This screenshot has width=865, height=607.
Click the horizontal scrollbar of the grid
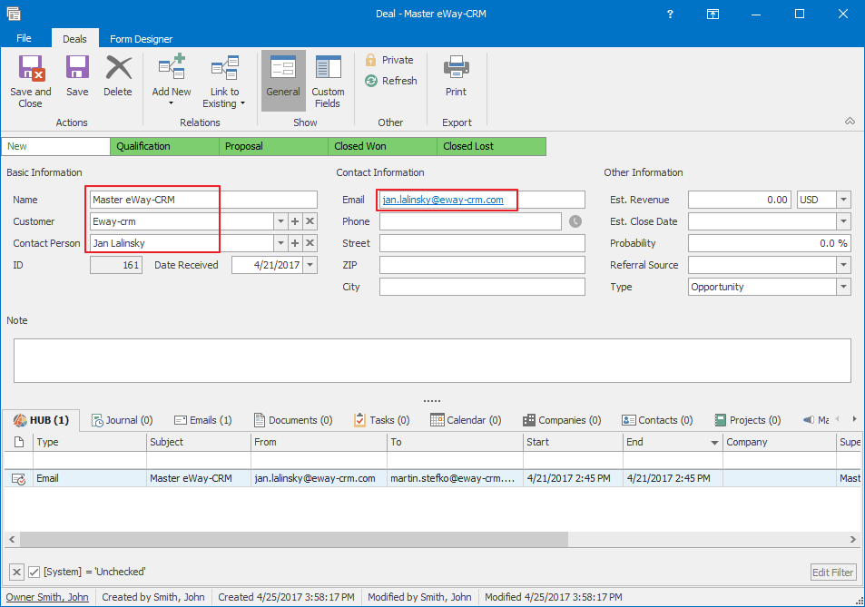pyautogui.click(x=293, y=539)
